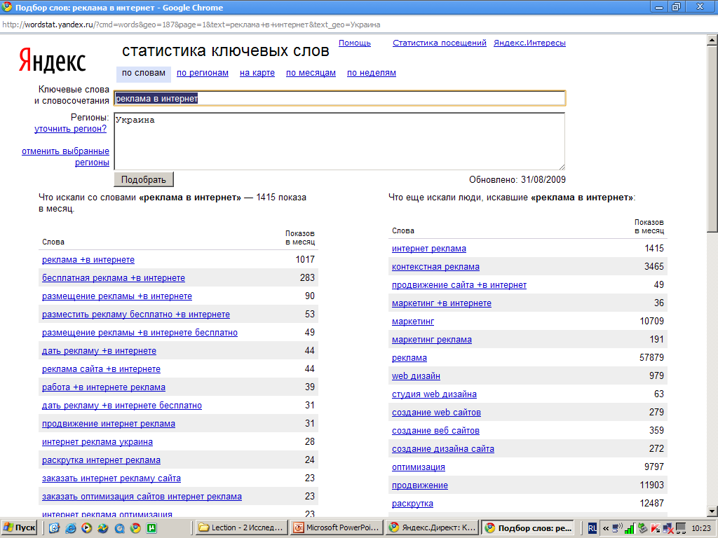Open продвижение интернет реклама link
The height and width of the screenshot is (538, 718).
click(x=109, y=424)
